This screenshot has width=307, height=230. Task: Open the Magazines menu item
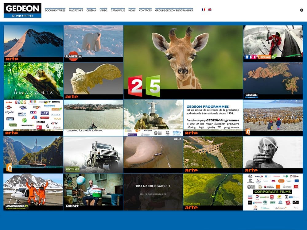pyautogui.click(x=76, y=10)
